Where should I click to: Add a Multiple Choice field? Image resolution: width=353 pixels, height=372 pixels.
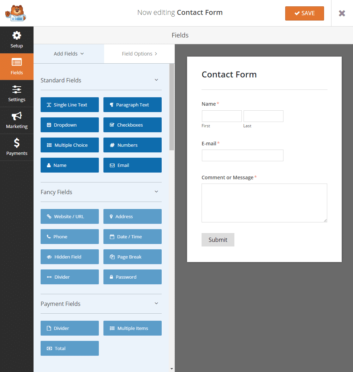point(70,145)
